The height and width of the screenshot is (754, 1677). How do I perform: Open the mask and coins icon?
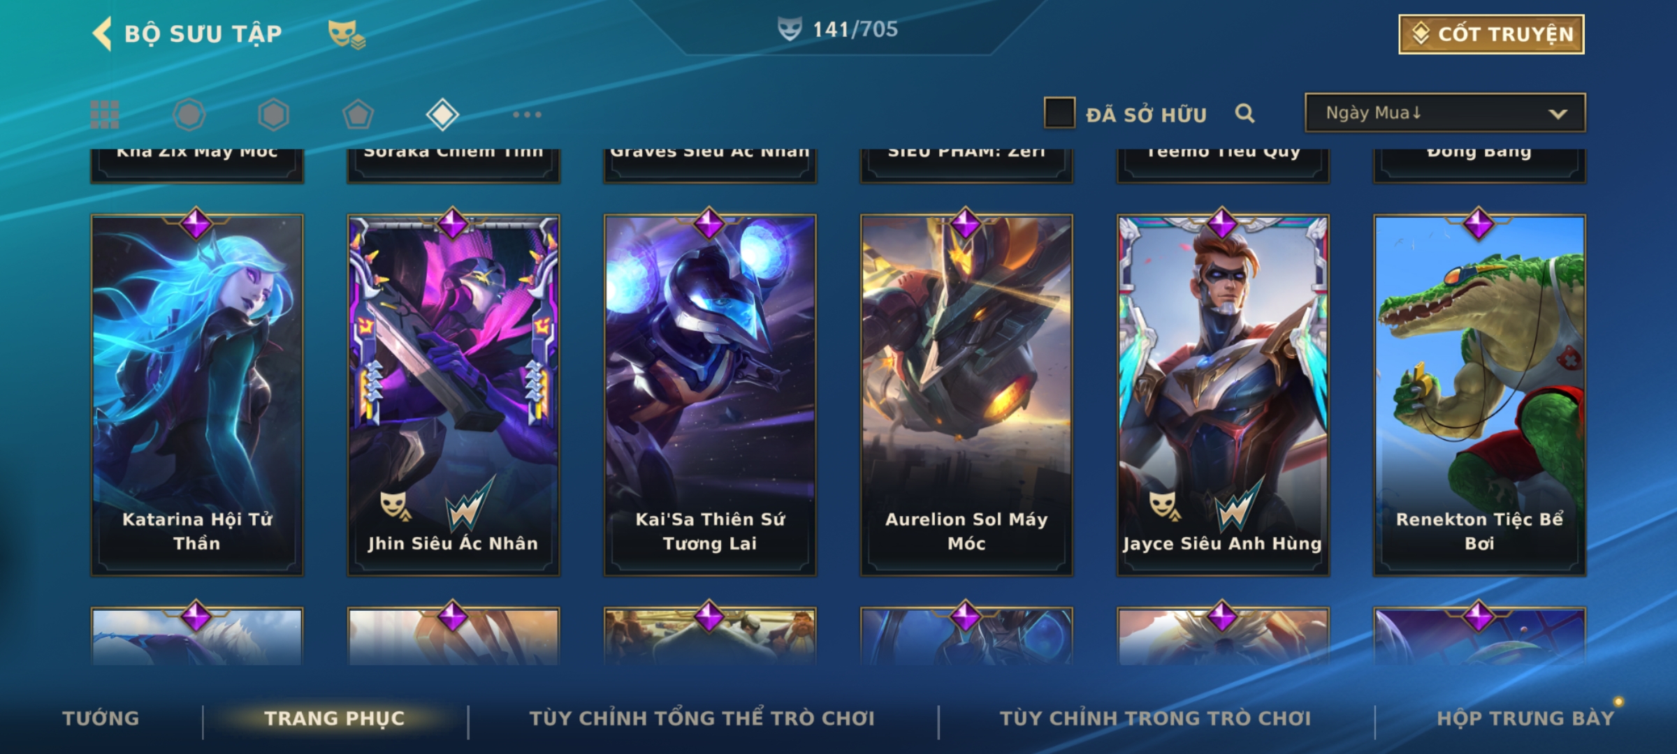[347, 34]
